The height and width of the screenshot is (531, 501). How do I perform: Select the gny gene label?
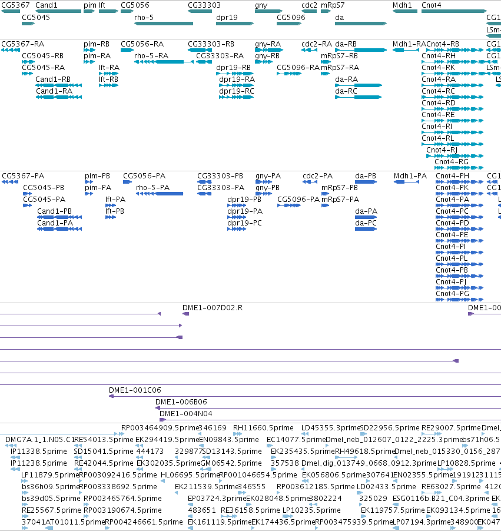coord(261,5)
